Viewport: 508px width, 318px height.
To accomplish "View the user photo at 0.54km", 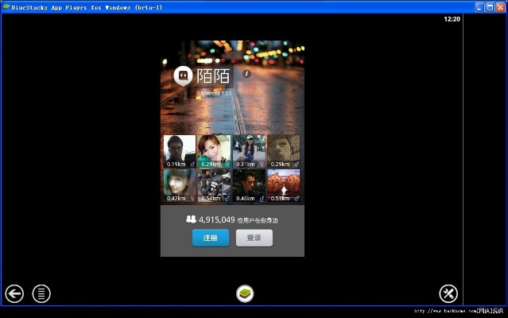I will click(x=214, y=185).
